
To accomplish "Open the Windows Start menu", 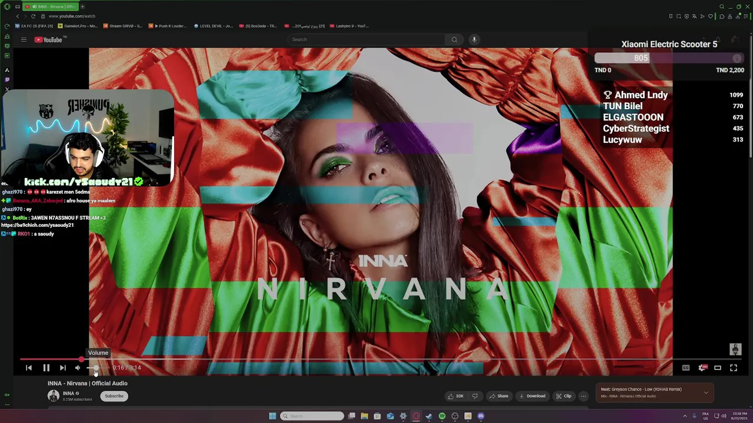I will tap(272, 416).
